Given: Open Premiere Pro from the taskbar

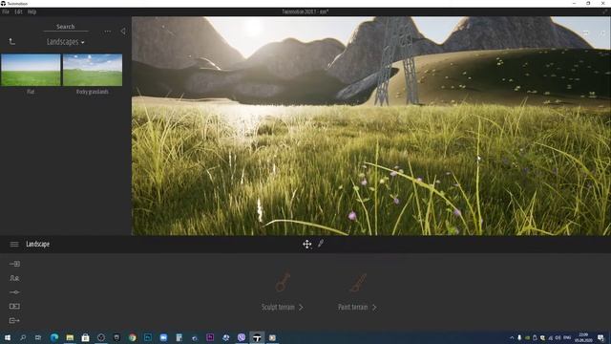Looking at the screenshot, I should click(x=210, y=337).
